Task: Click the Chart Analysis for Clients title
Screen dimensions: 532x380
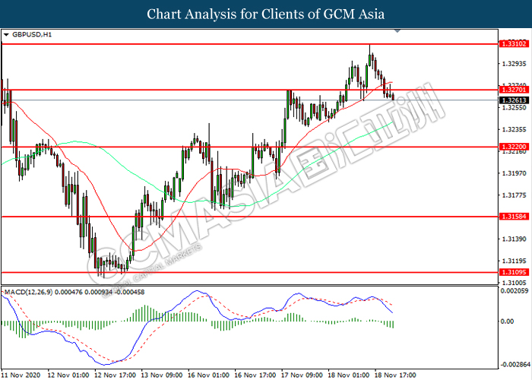Action: click(x=266, y=14)
